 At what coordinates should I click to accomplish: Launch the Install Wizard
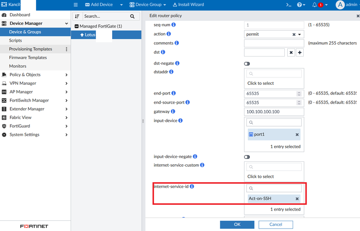point(188,5)
